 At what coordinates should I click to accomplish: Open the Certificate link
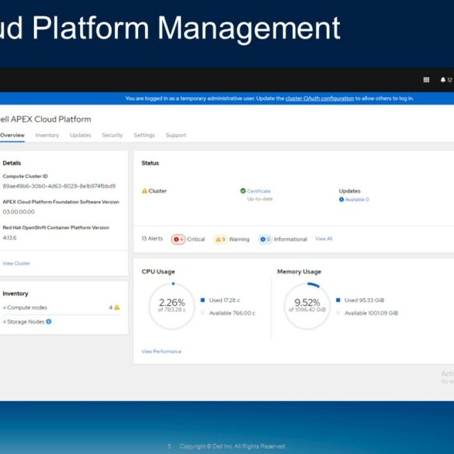[258, 191]
